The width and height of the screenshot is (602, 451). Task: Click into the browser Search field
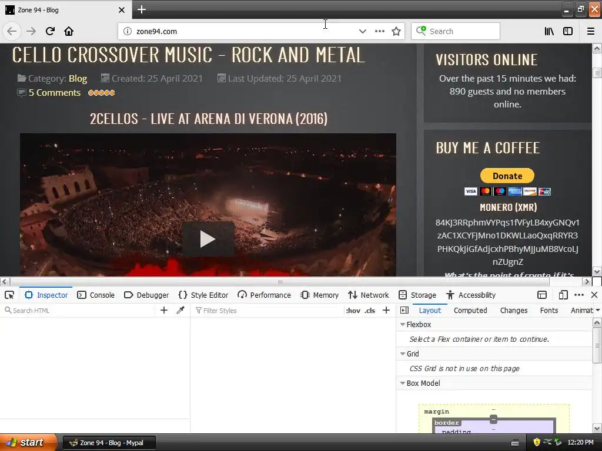[x=456, y=31]
